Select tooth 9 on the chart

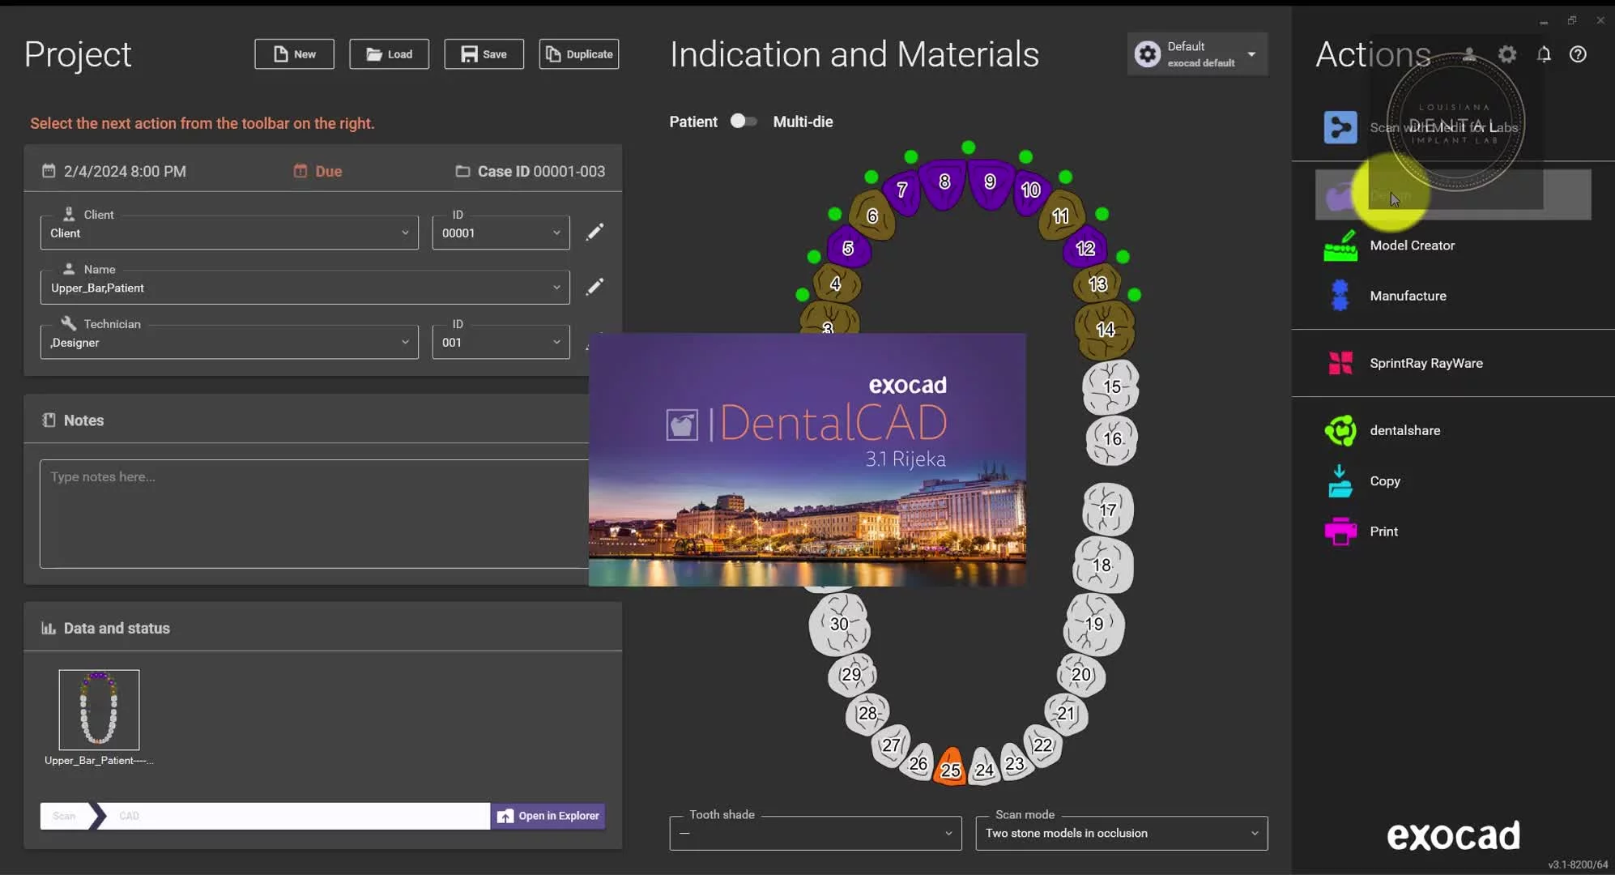[990, 183]
